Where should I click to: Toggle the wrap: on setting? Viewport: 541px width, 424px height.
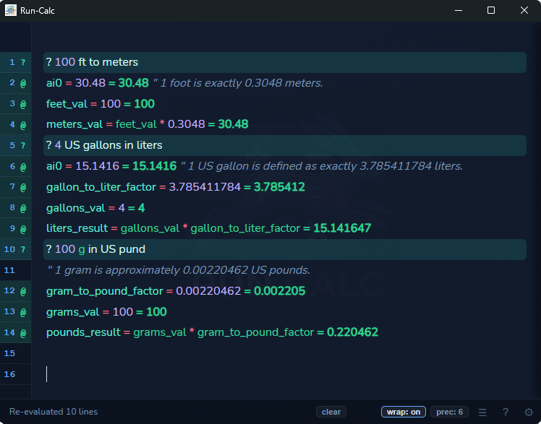[404, 412]
